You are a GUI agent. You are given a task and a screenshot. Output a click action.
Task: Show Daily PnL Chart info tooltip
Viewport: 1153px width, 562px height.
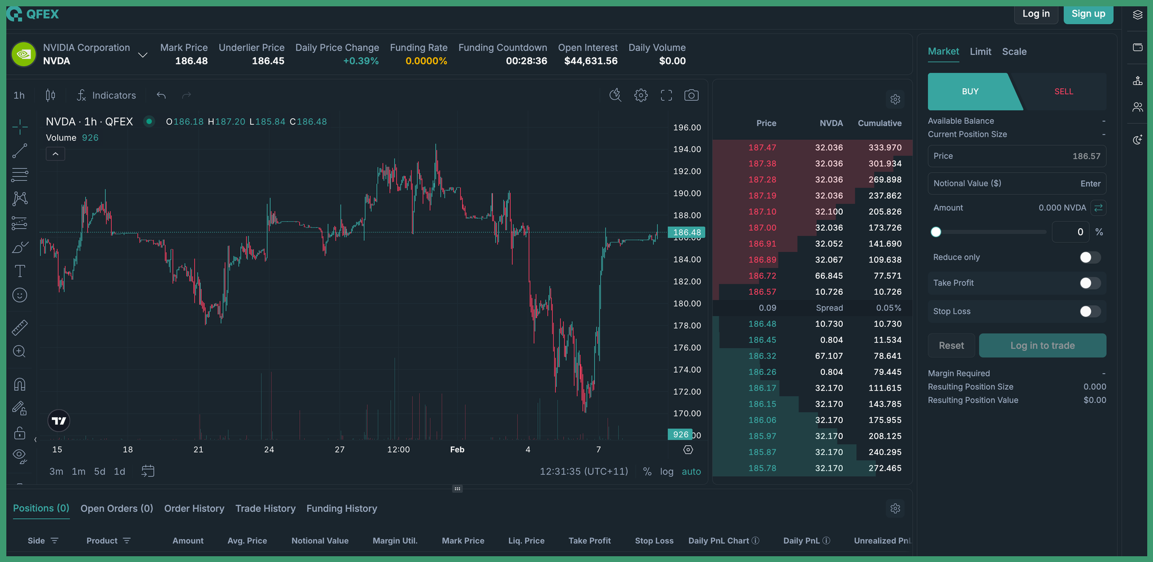click(755, 541)
